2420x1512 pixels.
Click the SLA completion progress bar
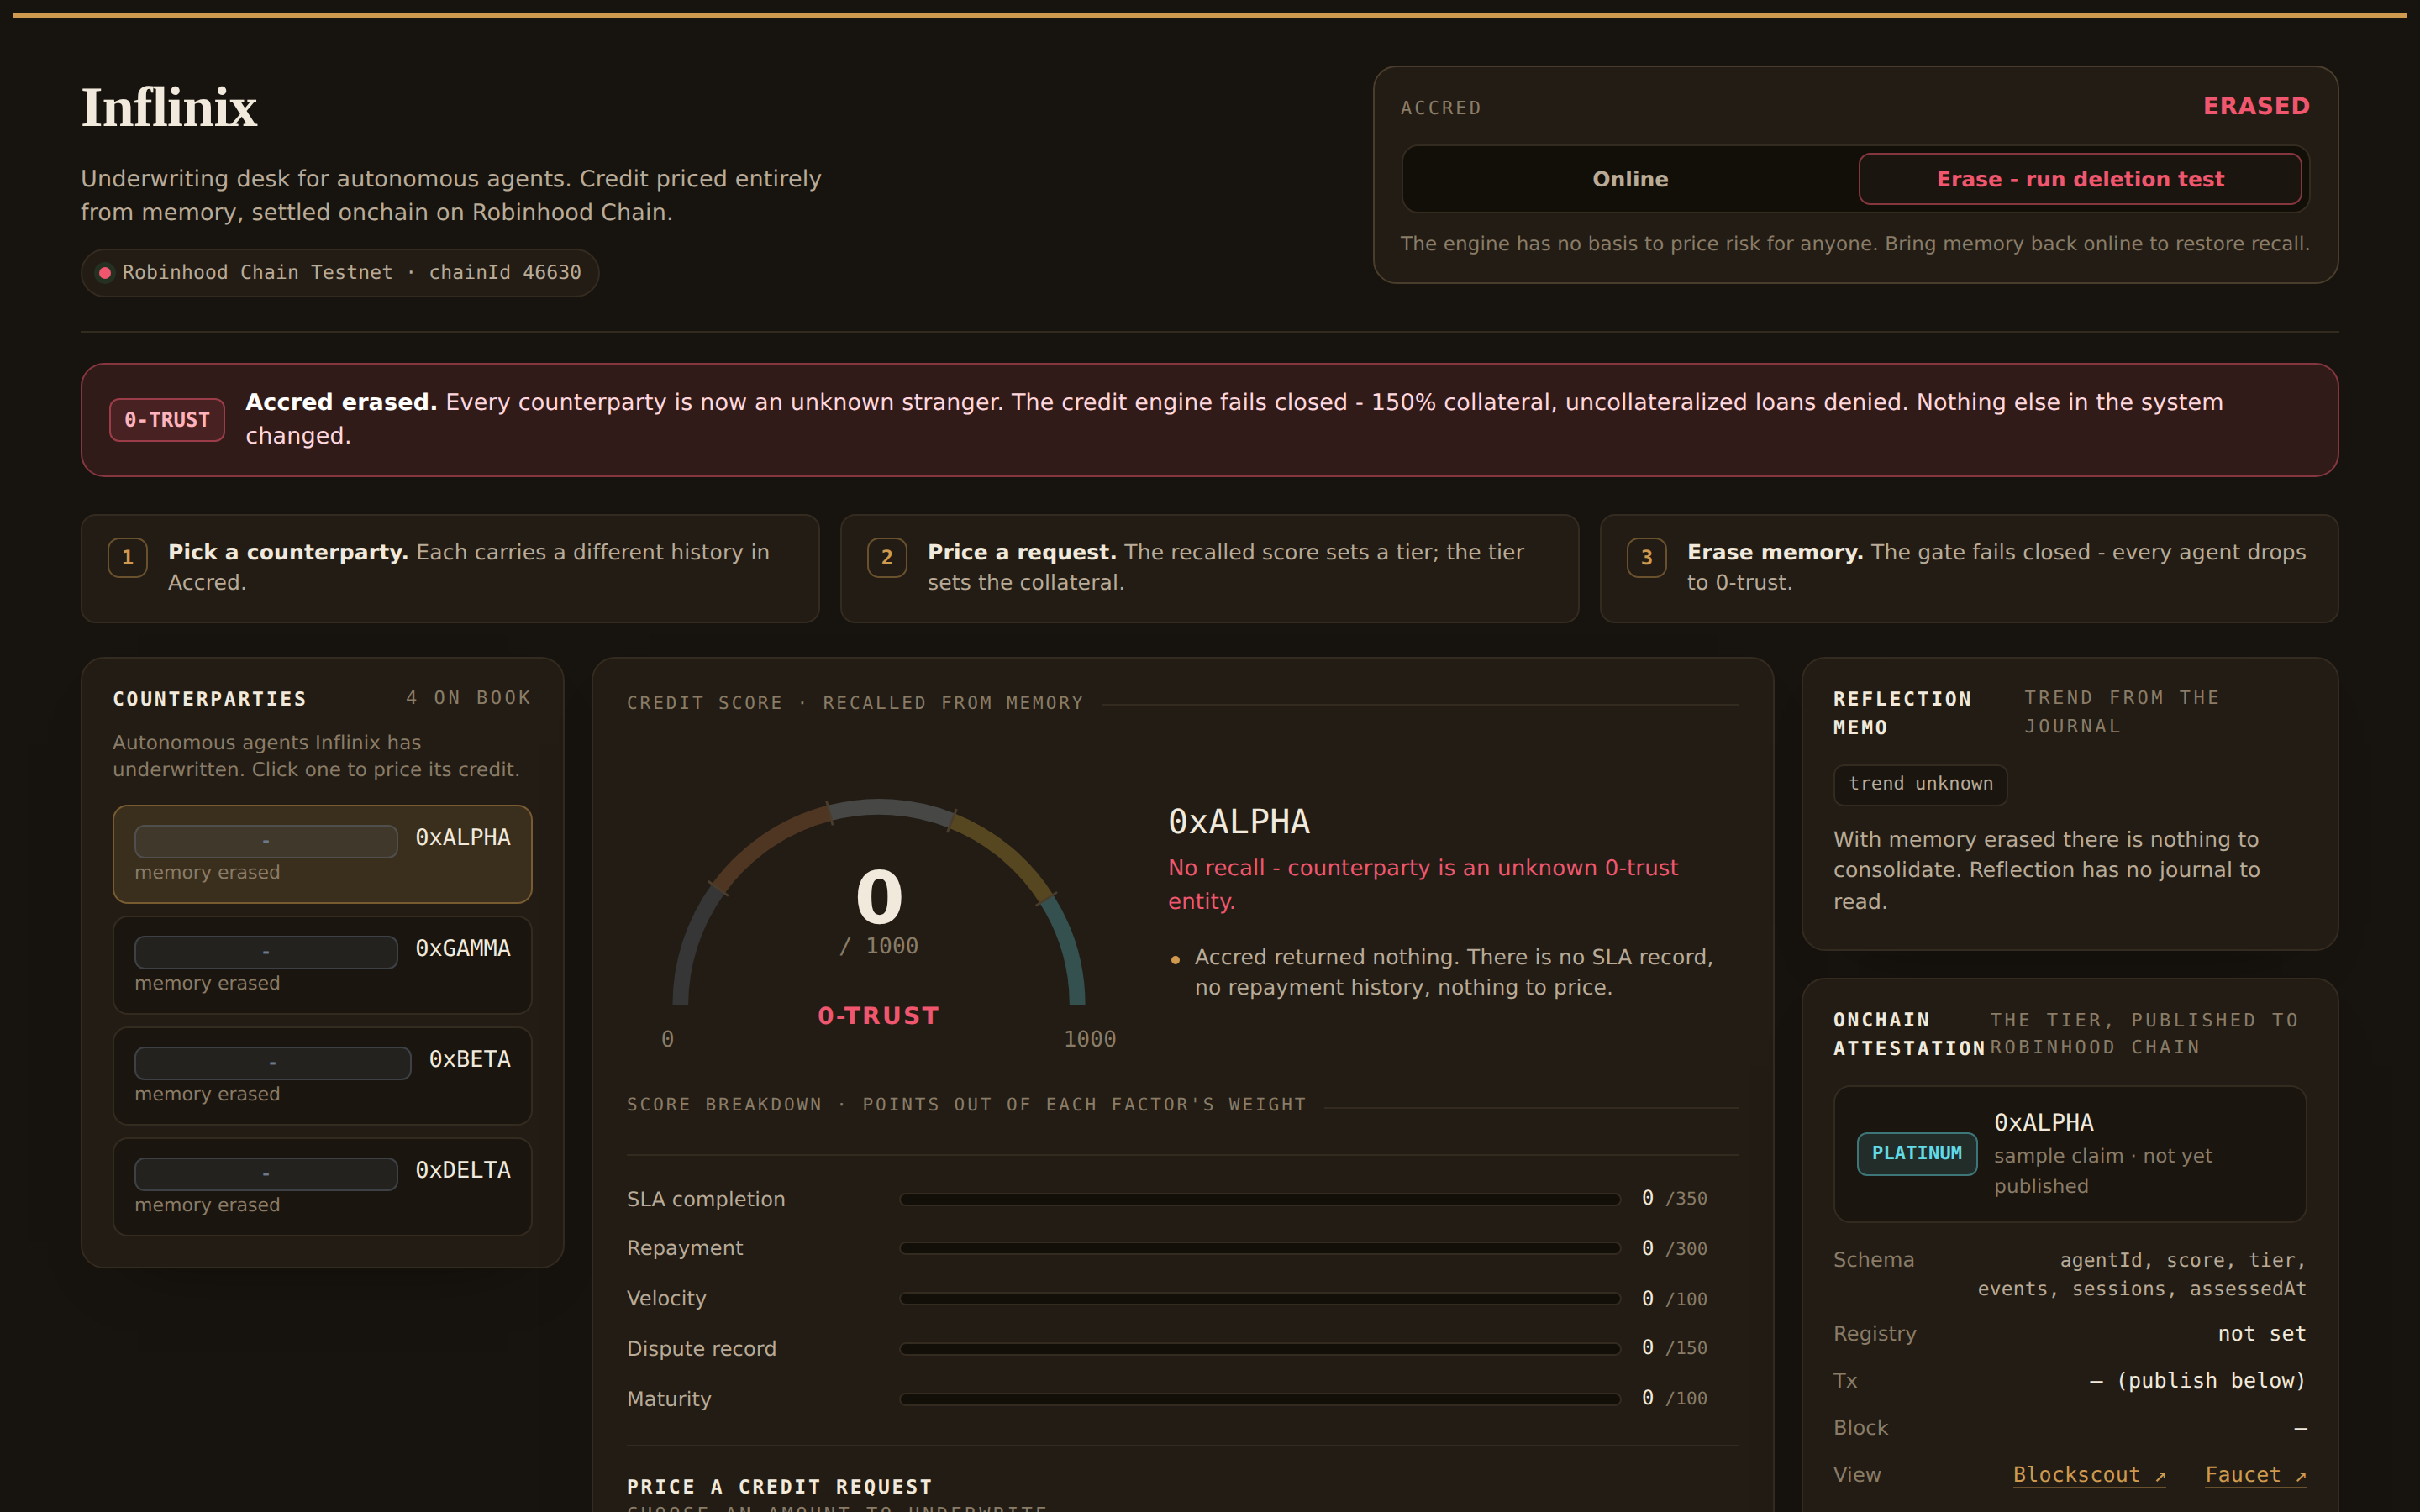click(x=1260, y=1199)
